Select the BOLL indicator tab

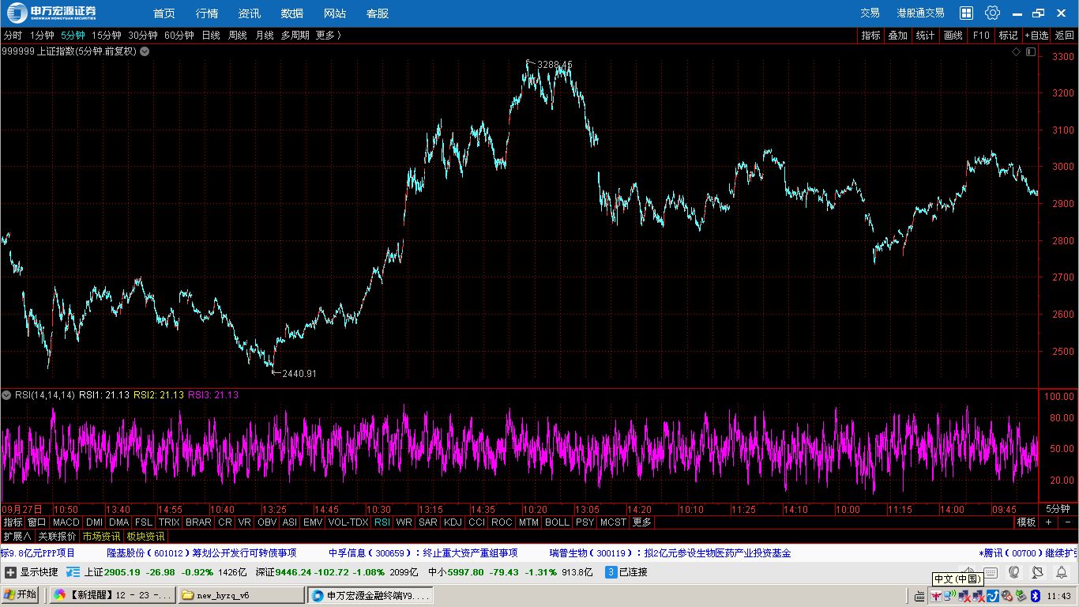tap(557, 522)
